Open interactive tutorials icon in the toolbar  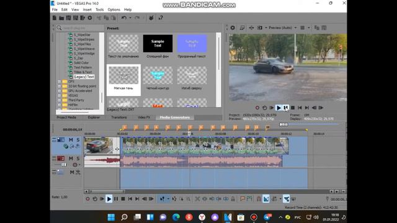click(151, 18)
